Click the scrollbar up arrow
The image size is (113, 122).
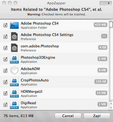[111, 103]
